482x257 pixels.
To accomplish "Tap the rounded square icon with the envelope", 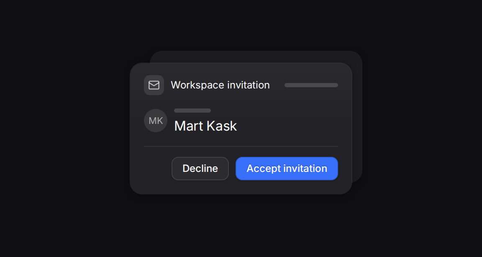I will click(x=154, y=85).
